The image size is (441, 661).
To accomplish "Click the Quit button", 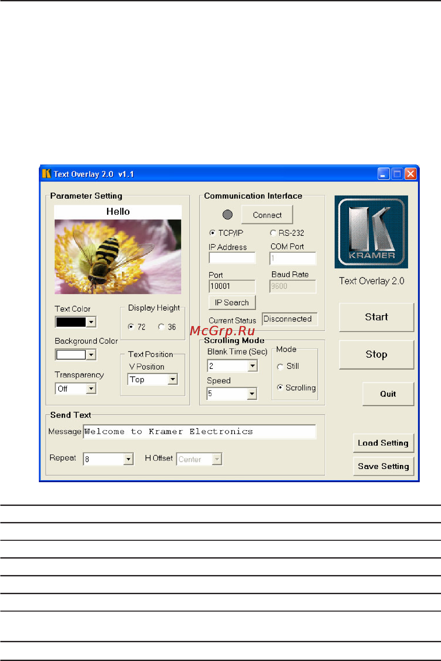I will pos(388,394).
